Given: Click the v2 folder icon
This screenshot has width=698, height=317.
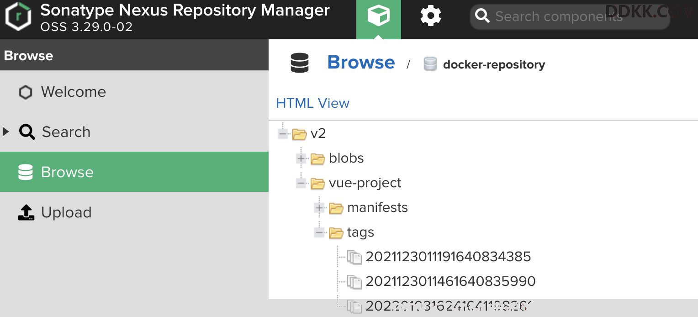Looking at the screenshot, I should pyautogui.click(x=299, y=134).
